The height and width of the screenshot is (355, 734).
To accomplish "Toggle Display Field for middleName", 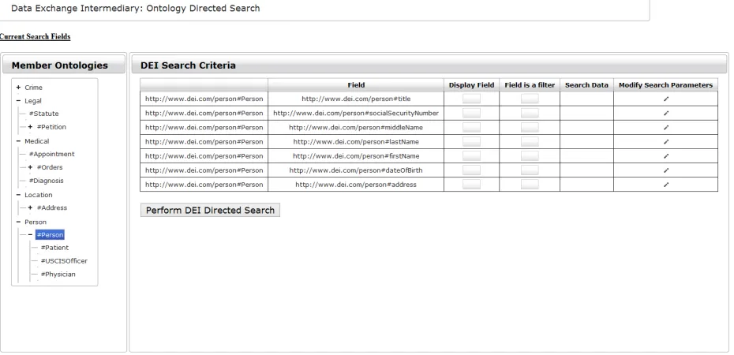I will tap(471, 127).
